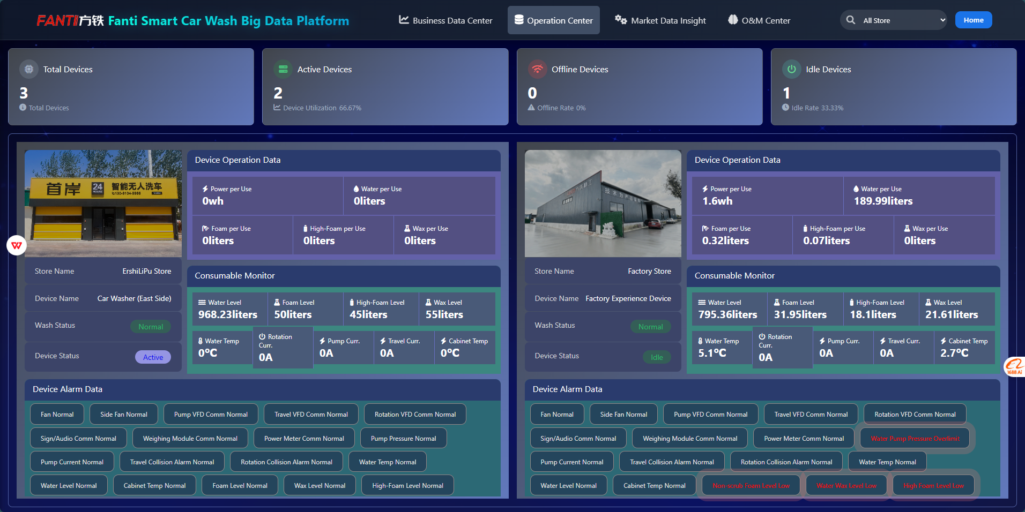Switch to Business Data Center tab
Image resolution: width=1025 pixels, height=512 pixels.
click(x=445, y=20)
